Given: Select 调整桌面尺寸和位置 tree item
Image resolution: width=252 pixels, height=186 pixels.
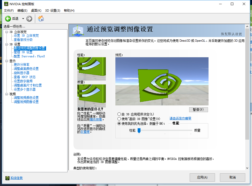Looking at the screenshot, I should [28, 85].
